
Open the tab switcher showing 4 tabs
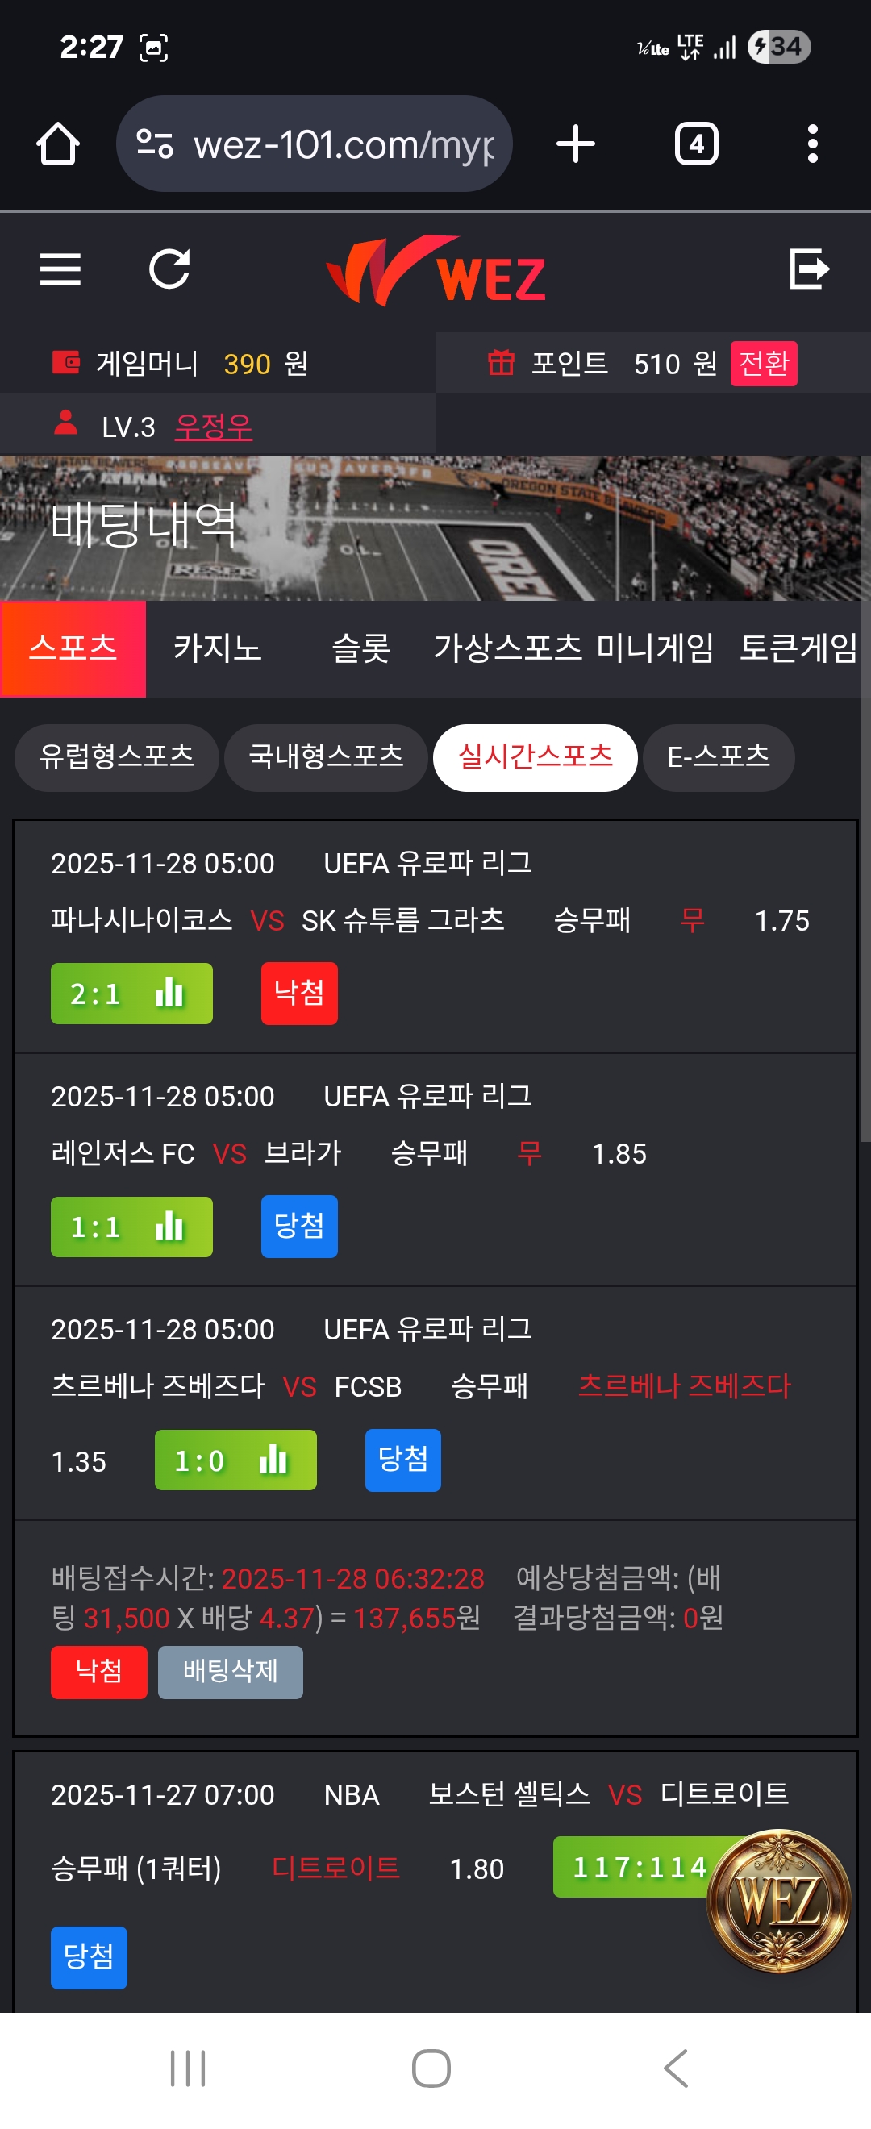click(x=696, y=144)
